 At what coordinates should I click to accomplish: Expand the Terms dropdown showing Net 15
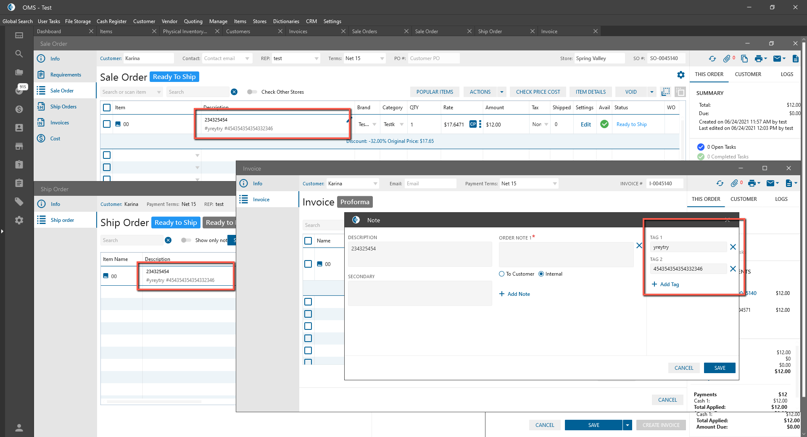click(382, 58)
